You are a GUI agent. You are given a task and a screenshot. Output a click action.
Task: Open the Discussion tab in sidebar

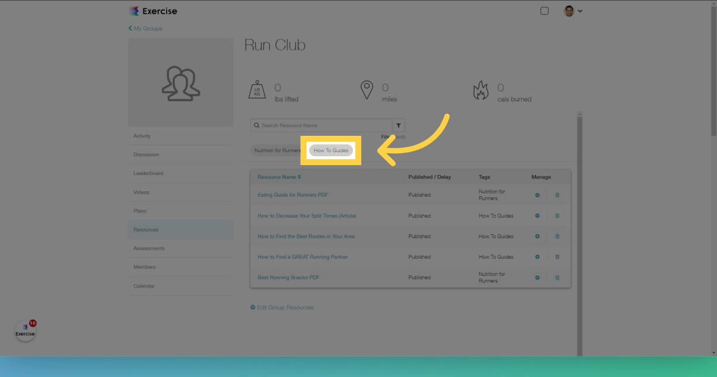tap(181, 155)
